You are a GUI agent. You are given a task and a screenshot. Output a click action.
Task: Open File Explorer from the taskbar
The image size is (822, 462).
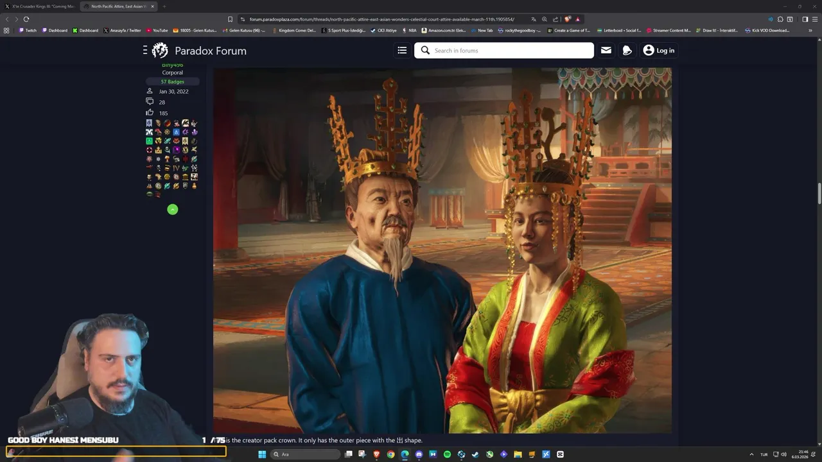[x=518, y=454]
